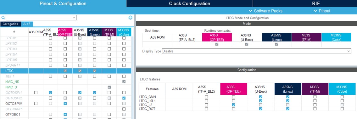Select OCTOSPI1 in the peripheral list

coord(14,93)
